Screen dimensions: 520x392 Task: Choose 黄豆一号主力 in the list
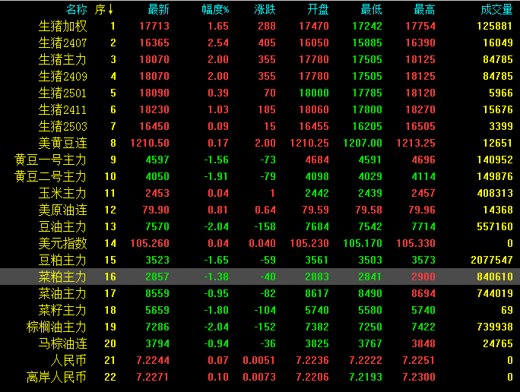(x=51, y=160)
